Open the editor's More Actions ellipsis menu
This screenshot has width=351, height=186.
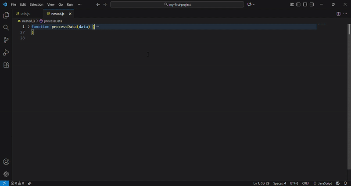[345, 14]
